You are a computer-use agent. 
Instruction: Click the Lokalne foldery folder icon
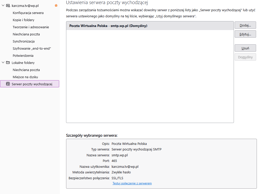click(x=8, y=63)
